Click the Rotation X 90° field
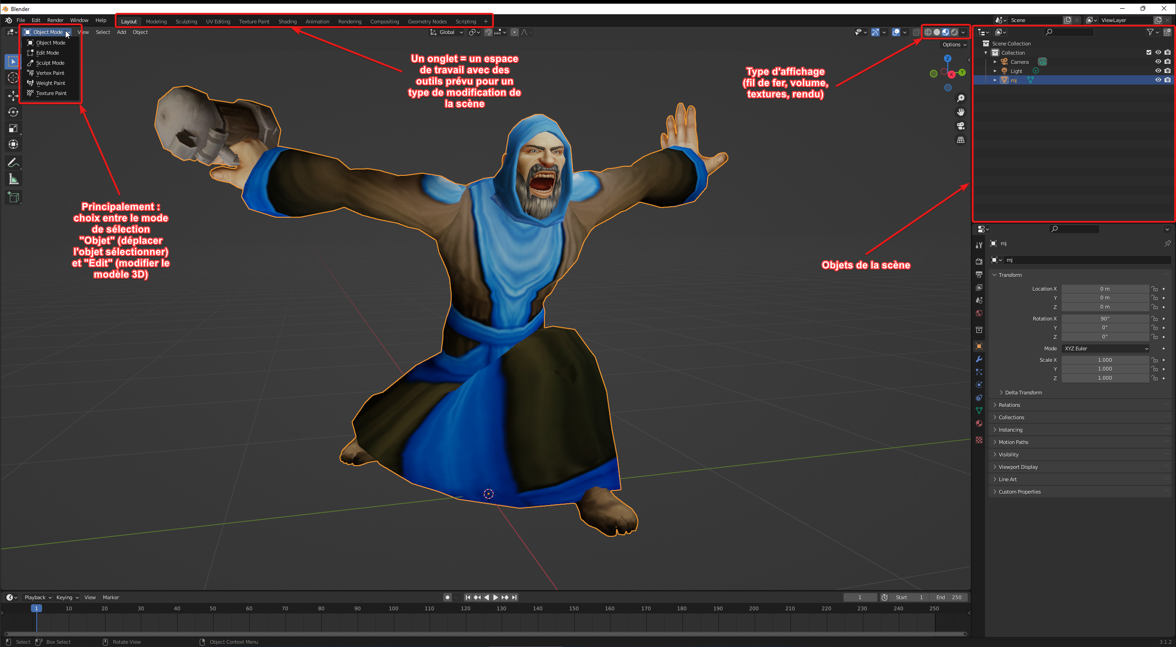This screenshot has height=647, width=1176. point(1105,319)
